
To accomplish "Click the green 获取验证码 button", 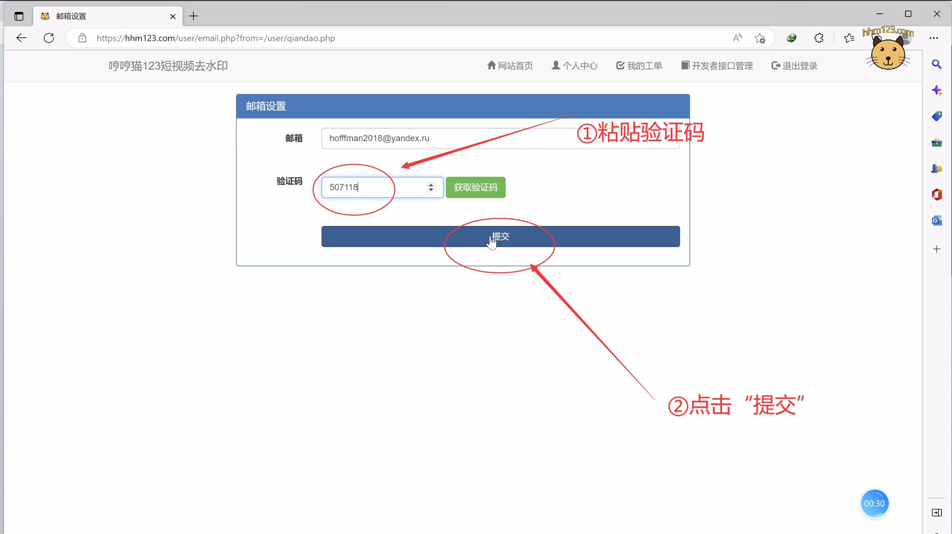I will point(475,188).
